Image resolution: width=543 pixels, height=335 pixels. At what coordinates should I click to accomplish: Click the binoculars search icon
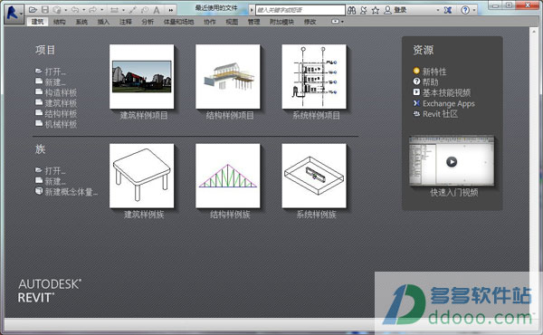(x=351, y=10)
